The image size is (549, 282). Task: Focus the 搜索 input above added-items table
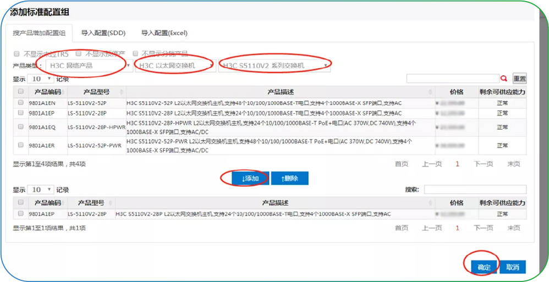[475, 189]
